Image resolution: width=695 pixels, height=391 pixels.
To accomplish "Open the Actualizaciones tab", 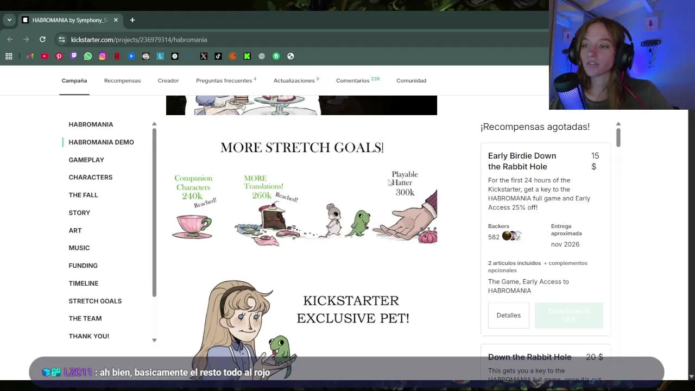I will point(296,80).
